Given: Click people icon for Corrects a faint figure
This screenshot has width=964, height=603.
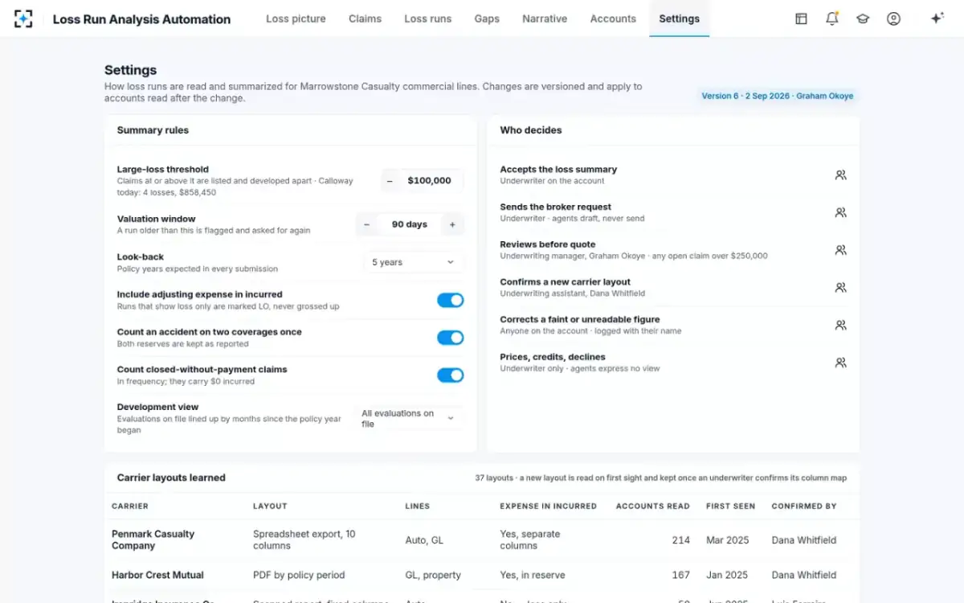Looking at the screenshot, I should 840,325.
